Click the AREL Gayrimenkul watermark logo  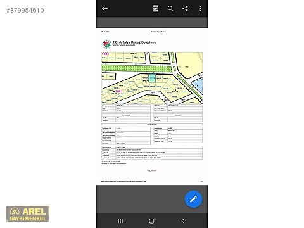click(28, 213)
